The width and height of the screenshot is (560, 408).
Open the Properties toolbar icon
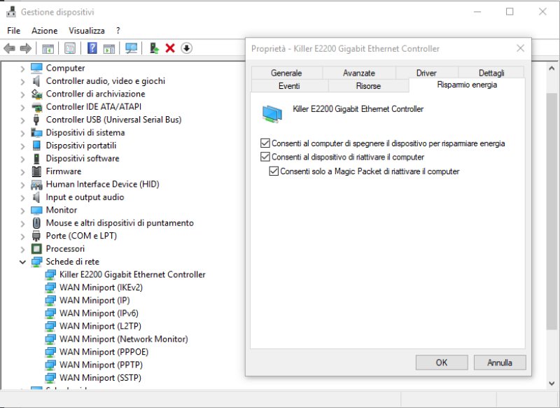click(x=70, y=48)
